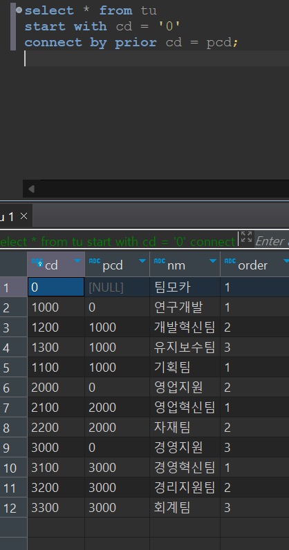Click the [NULL] pcd cell

(x=118, y=287)
